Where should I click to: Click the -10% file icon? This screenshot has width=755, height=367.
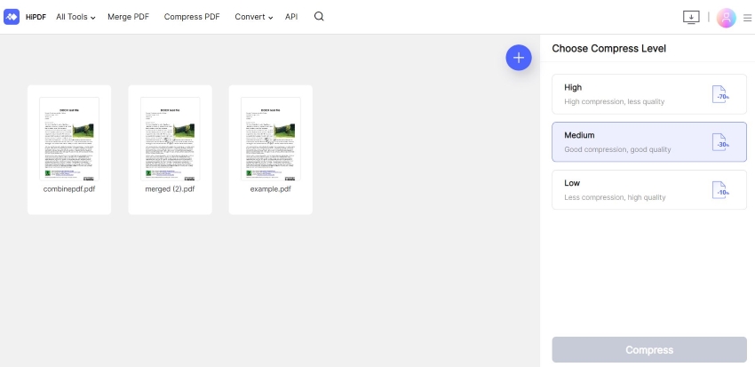coord(721,190)
